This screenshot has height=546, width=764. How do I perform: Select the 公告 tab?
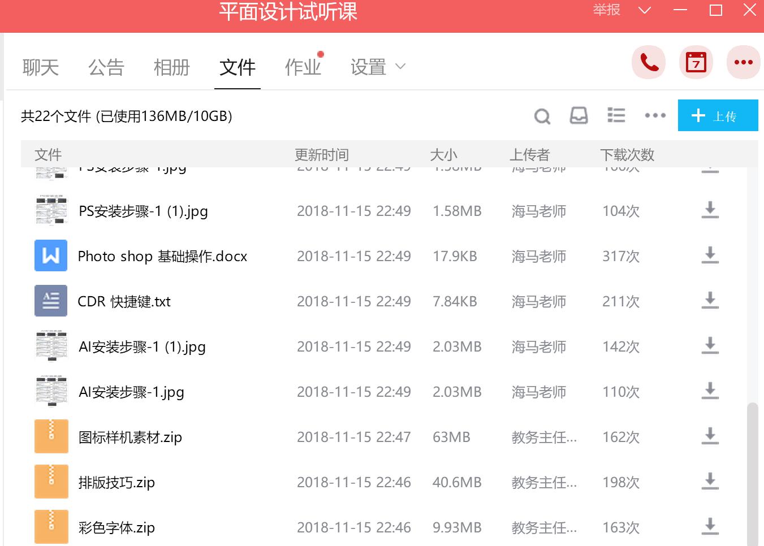105,67
